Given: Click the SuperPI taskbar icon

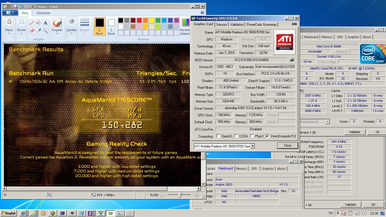Looking at the screenshot, I should [101, 213].
